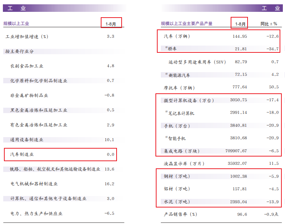Select 运动型多用途乘用车（SUV）label
The width and height of the screenshot is (285, 224).
(x=197, y=62)
